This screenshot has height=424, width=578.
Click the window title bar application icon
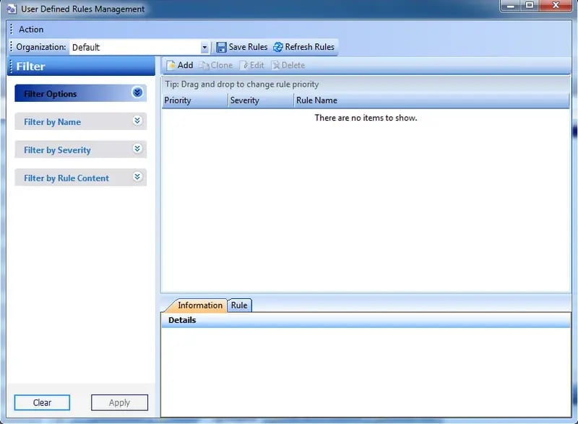[x=12, y=9]
